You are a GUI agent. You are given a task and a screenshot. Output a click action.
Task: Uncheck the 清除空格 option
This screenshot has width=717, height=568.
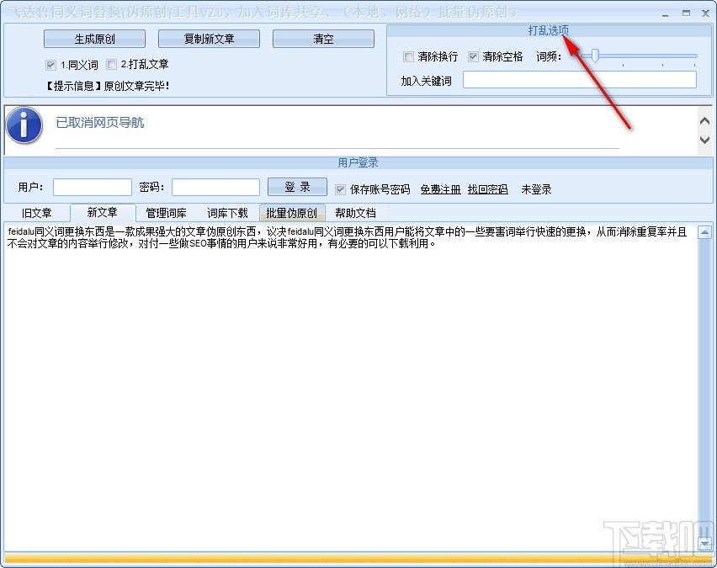click(473, 56)
